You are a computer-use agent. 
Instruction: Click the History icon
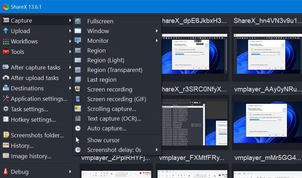click(6, 145)
